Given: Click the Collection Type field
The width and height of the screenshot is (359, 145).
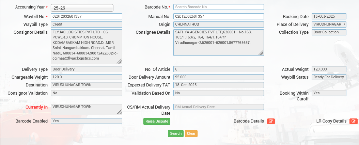Looking at the screenshot, I should pyautogui.click(x=329, y=32).
